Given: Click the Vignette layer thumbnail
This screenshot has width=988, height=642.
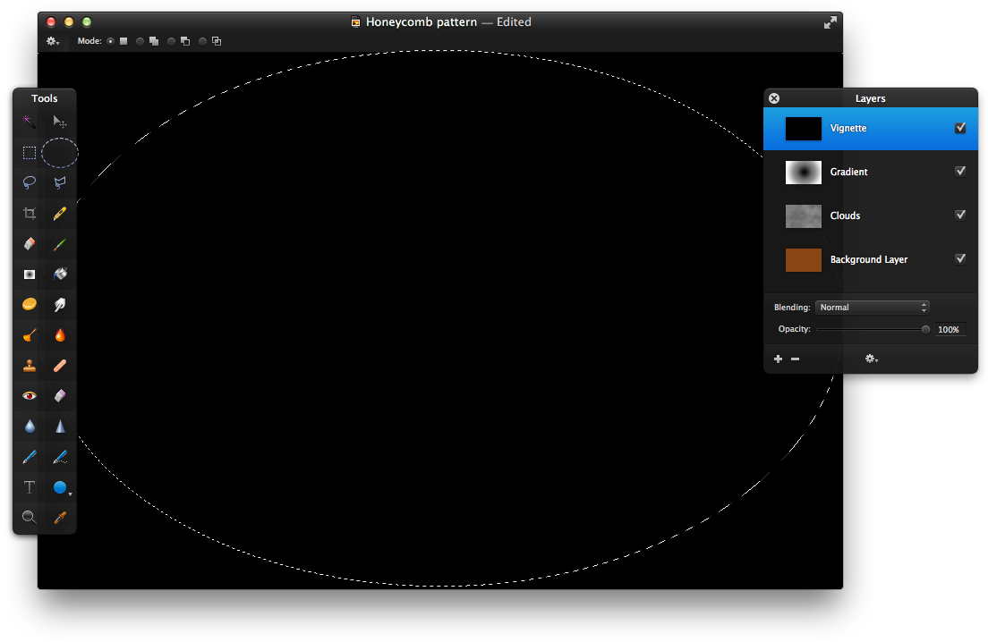Looking at the screenshot, I should coord(803,128).
